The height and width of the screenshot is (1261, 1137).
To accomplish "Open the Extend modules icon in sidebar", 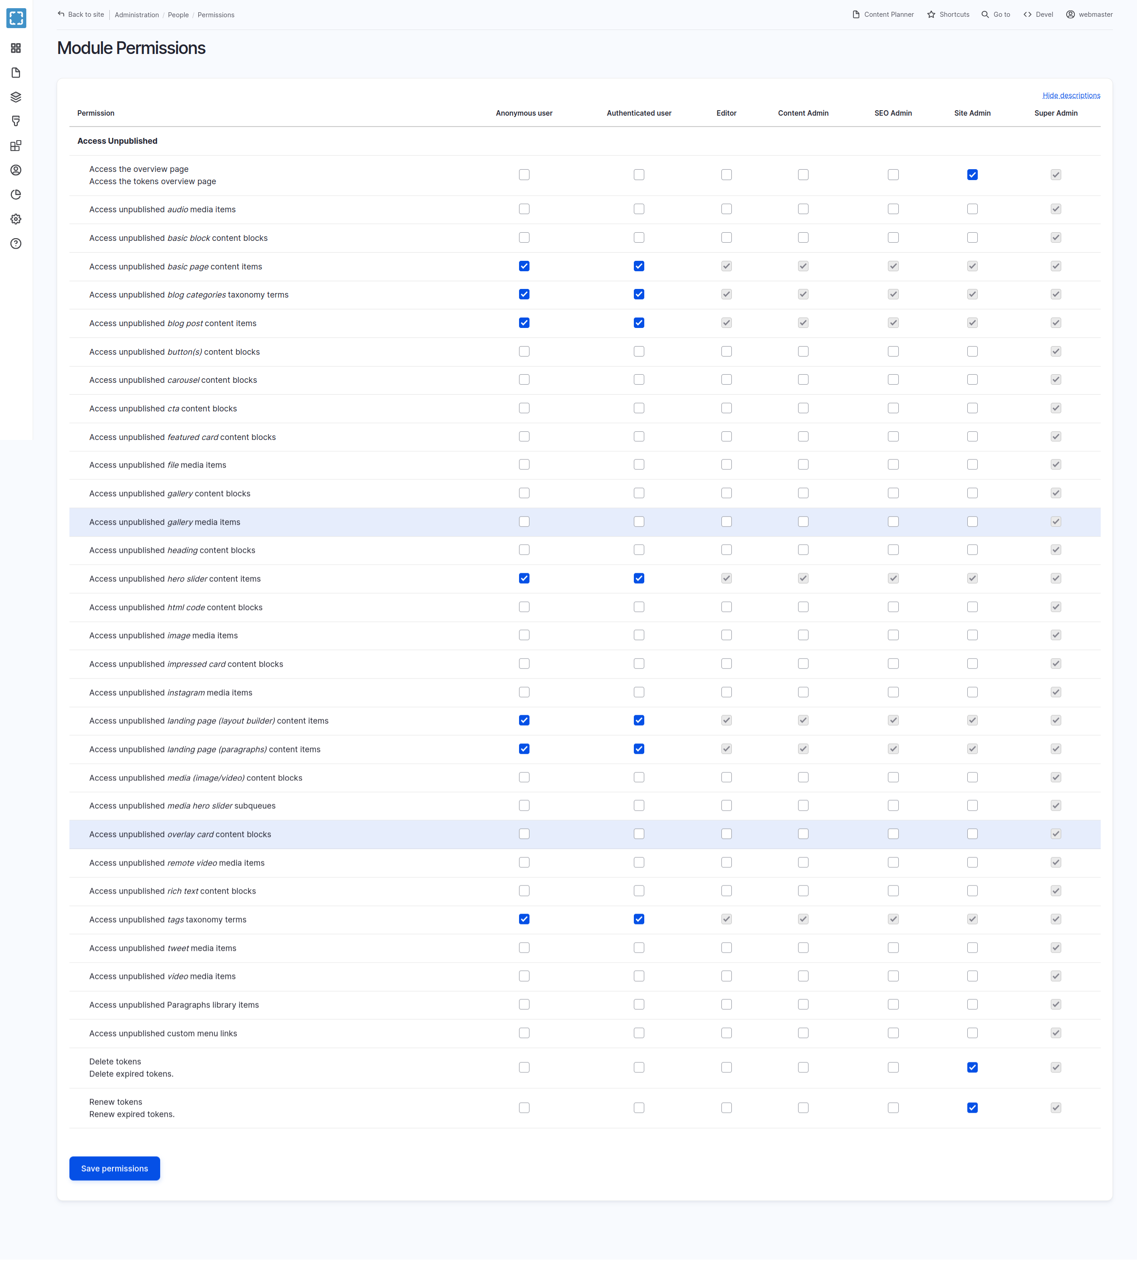I will click(16, 146).
